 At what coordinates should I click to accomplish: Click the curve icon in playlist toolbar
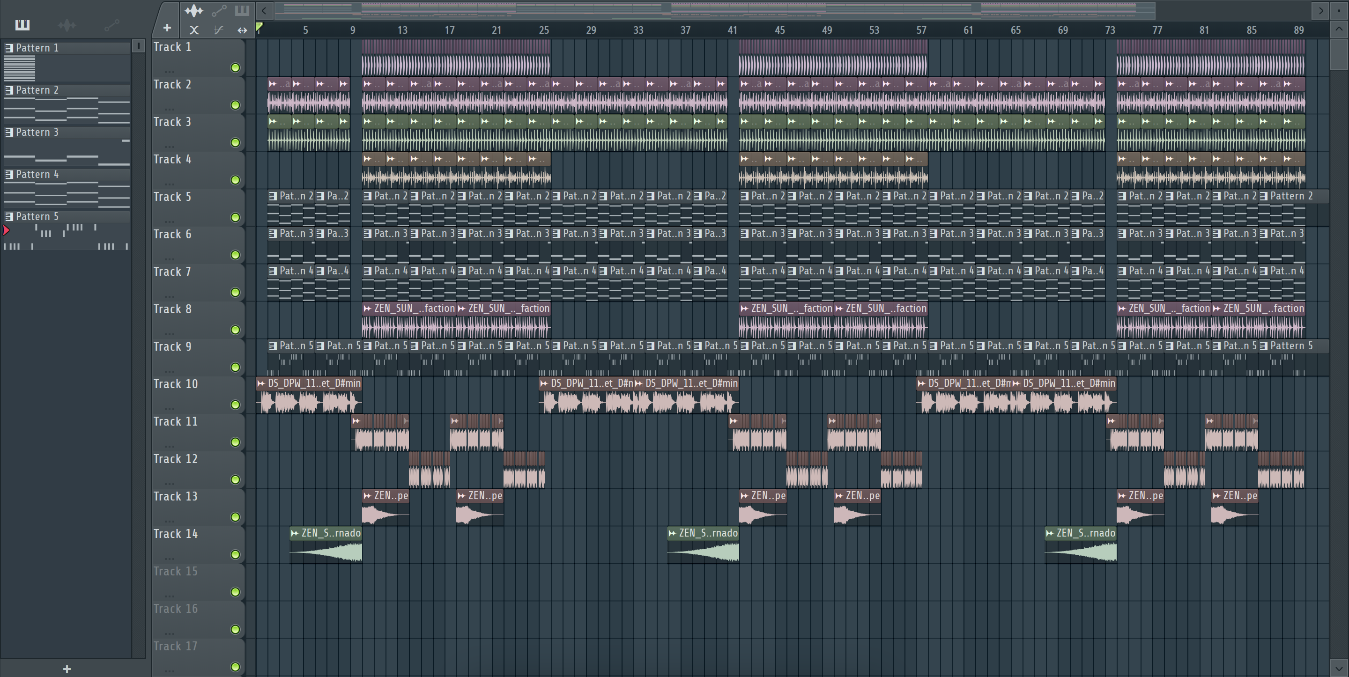(x=218, y=30)
